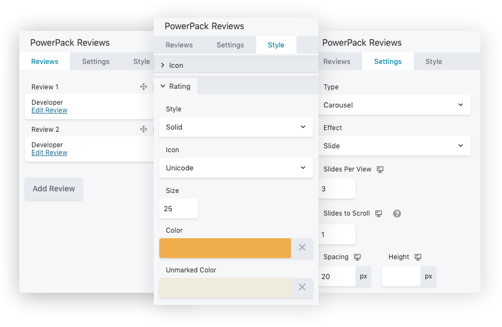Switch to Settings tab in the middle panel
The image size is (502, 327).
(x=230, y=45)
